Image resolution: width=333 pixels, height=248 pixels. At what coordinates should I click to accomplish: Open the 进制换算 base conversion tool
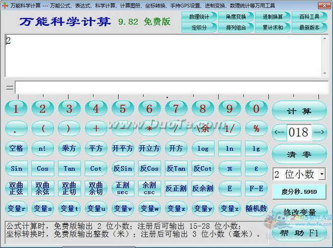click(x=273, y=16)
